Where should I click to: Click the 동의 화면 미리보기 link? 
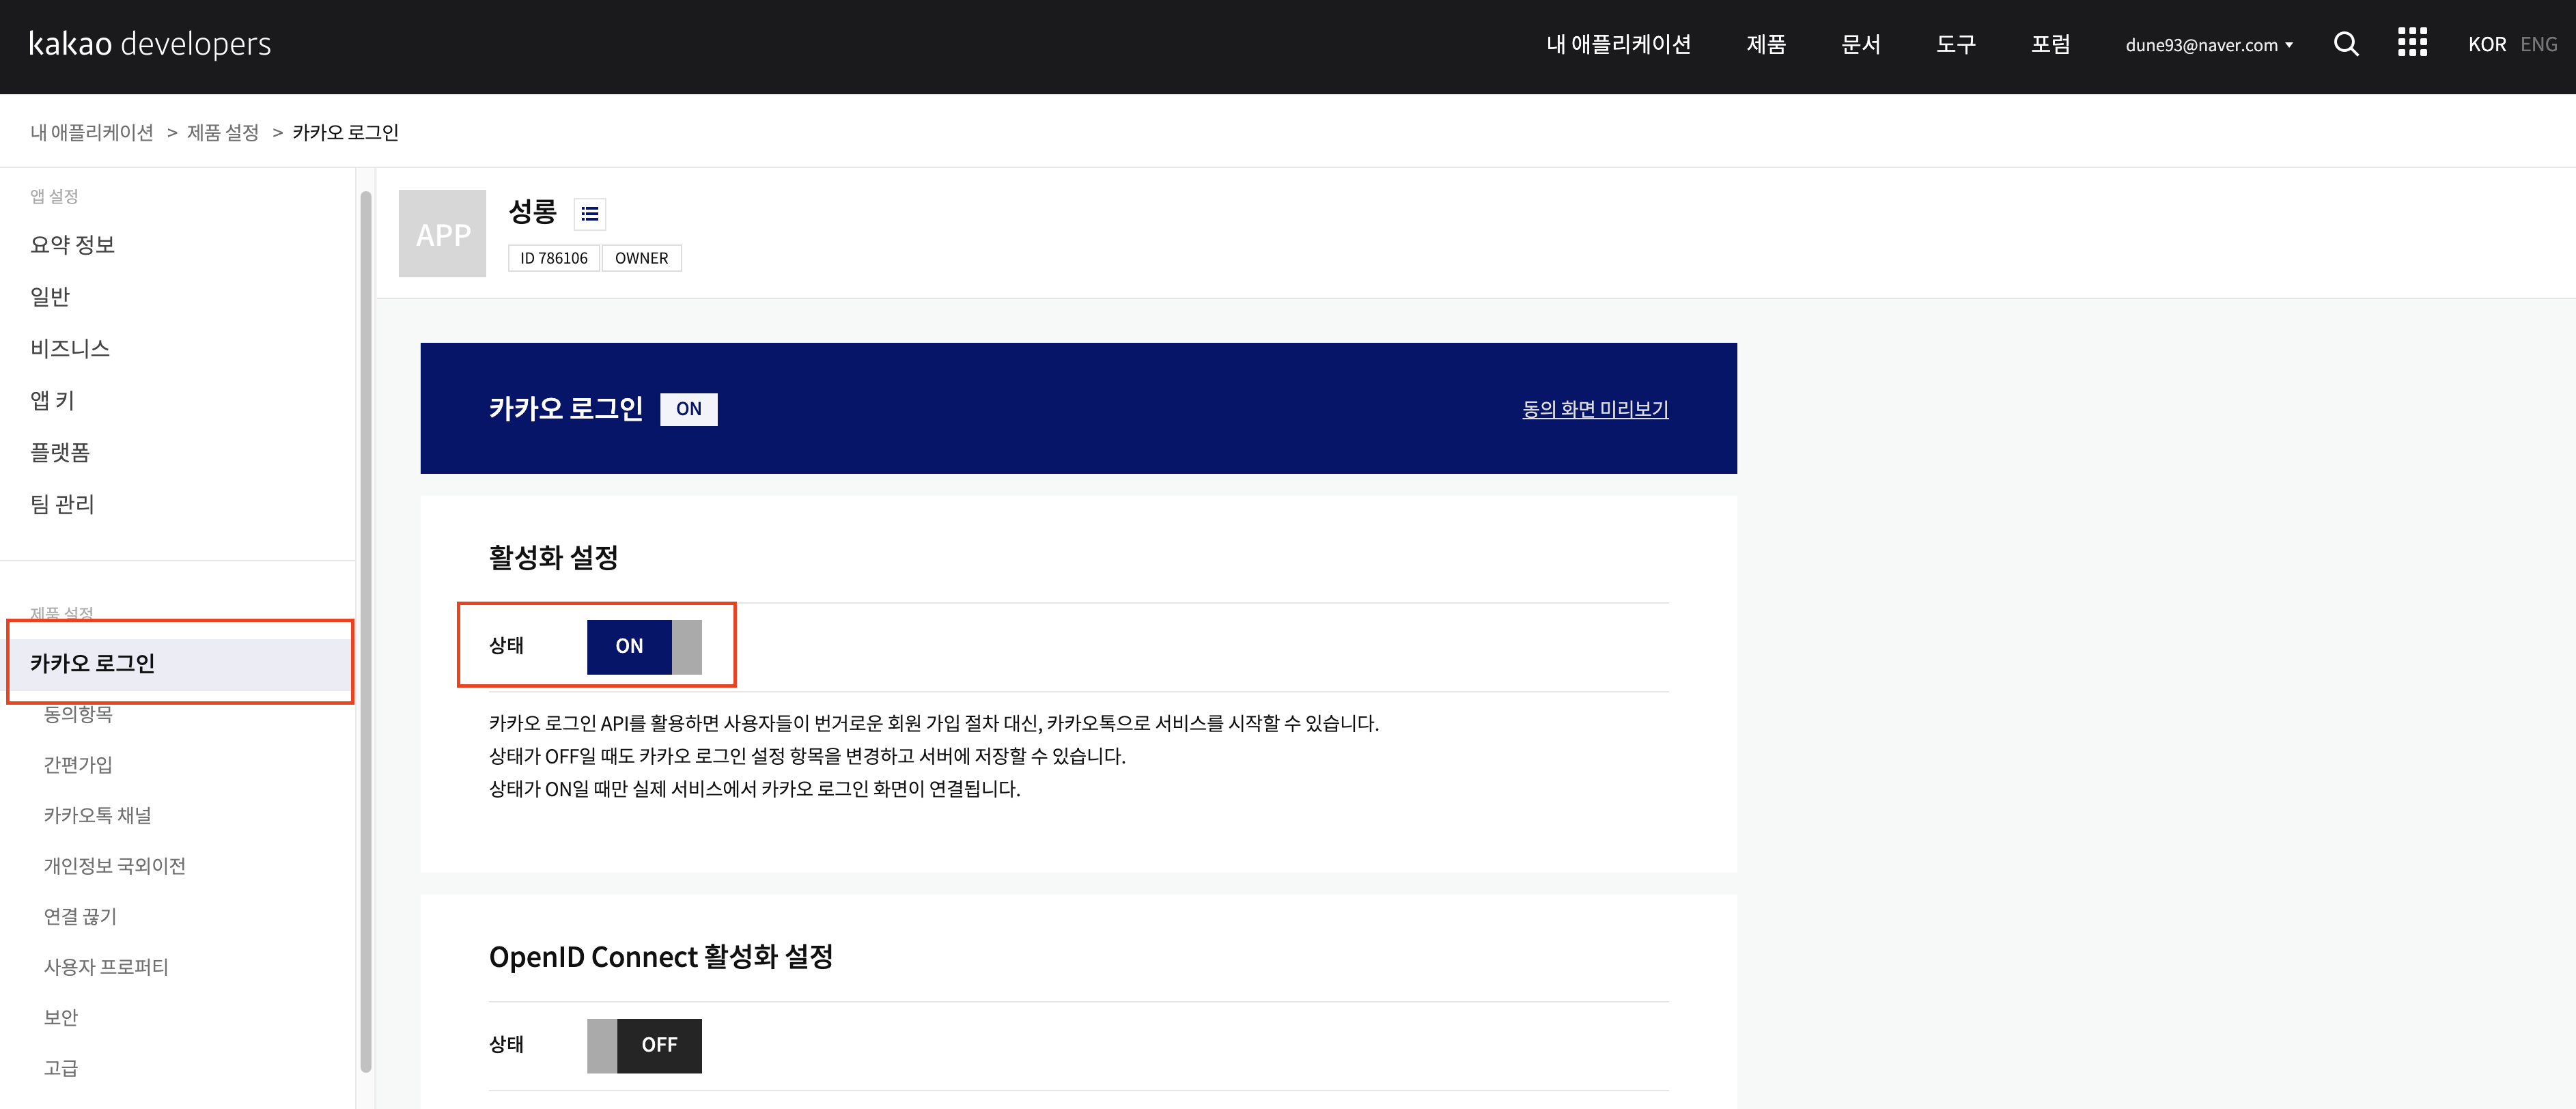pyautogui.click(x=1594, y=409)
